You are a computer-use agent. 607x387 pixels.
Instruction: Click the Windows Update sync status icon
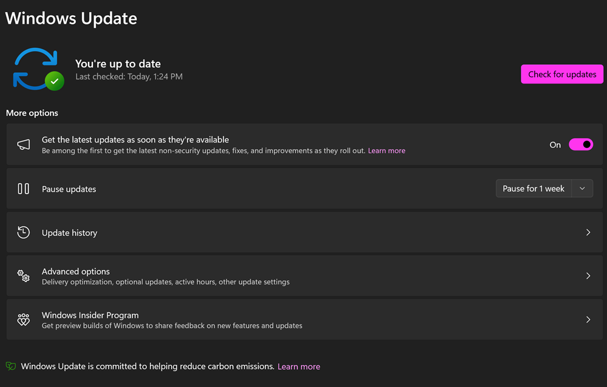tap(38, 69)
